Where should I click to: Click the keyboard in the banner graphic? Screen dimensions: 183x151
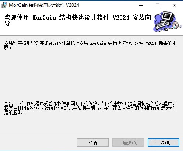click(160, 26)
